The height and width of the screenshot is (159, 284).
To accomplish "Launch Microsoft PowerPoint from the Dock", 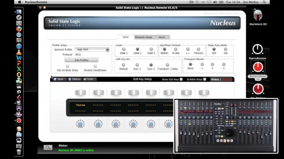I will coord(19,63).
